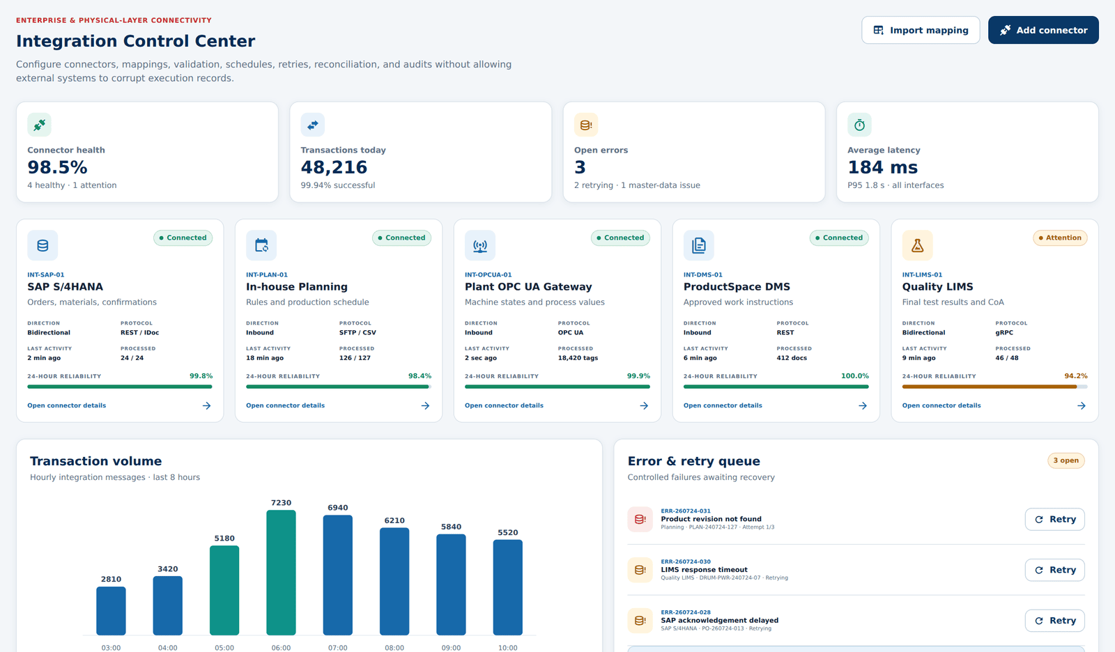Click the Add connector button
This screenshot has width=1115, height=652.
click(1043, 30)
